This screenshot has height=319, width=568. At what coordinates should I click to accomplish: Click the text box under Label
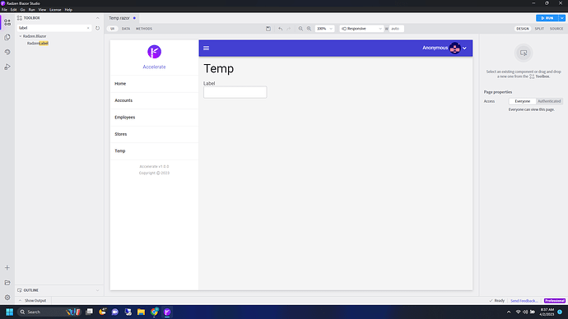[x=235, y=92]
